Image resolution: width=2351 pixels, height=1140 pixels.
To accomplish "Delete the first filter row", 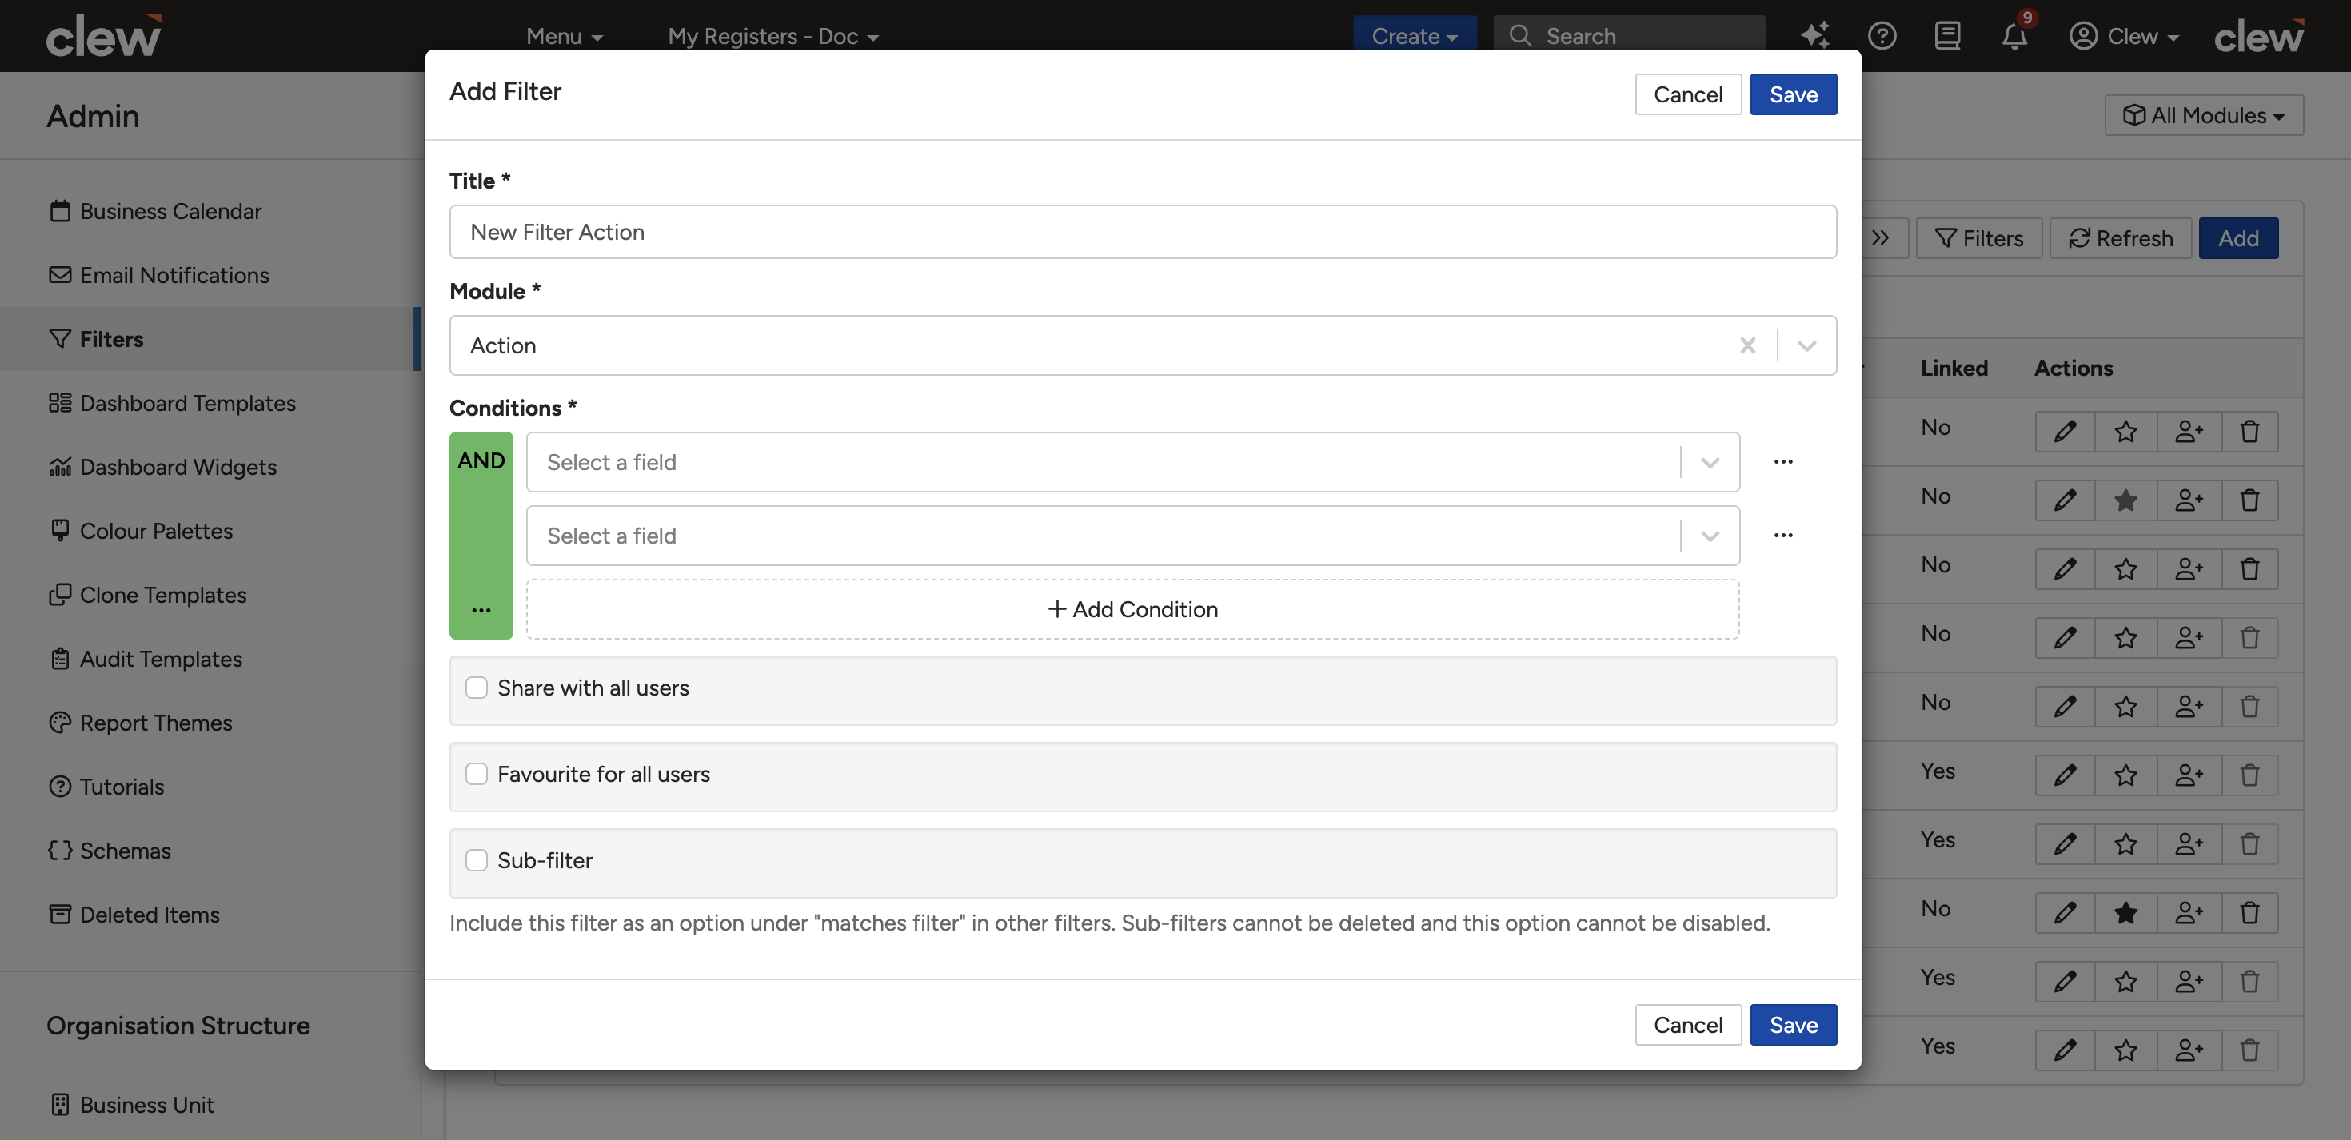I will [x=2249, y=431].
